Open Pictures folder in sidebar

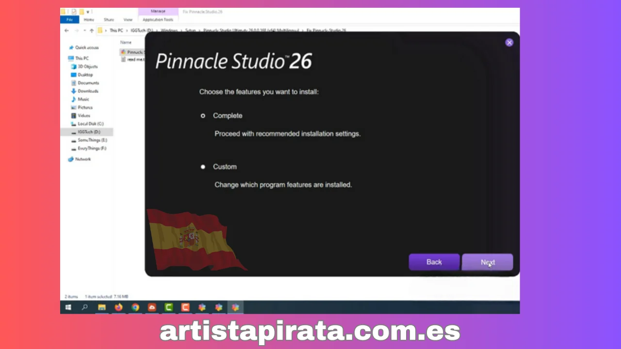click(85, 107)
